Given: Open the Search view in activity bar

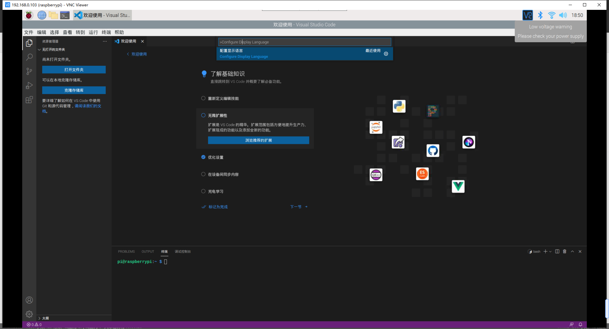Looking at the screenshot, I should click(29, 57).
